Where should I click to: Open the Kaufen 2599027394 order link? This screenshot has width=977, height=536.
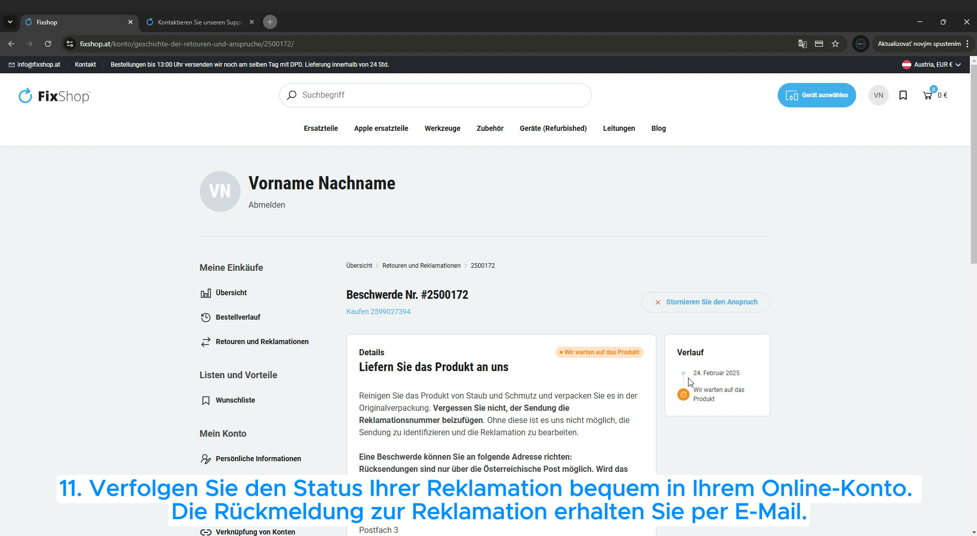[x=378, y=312]
